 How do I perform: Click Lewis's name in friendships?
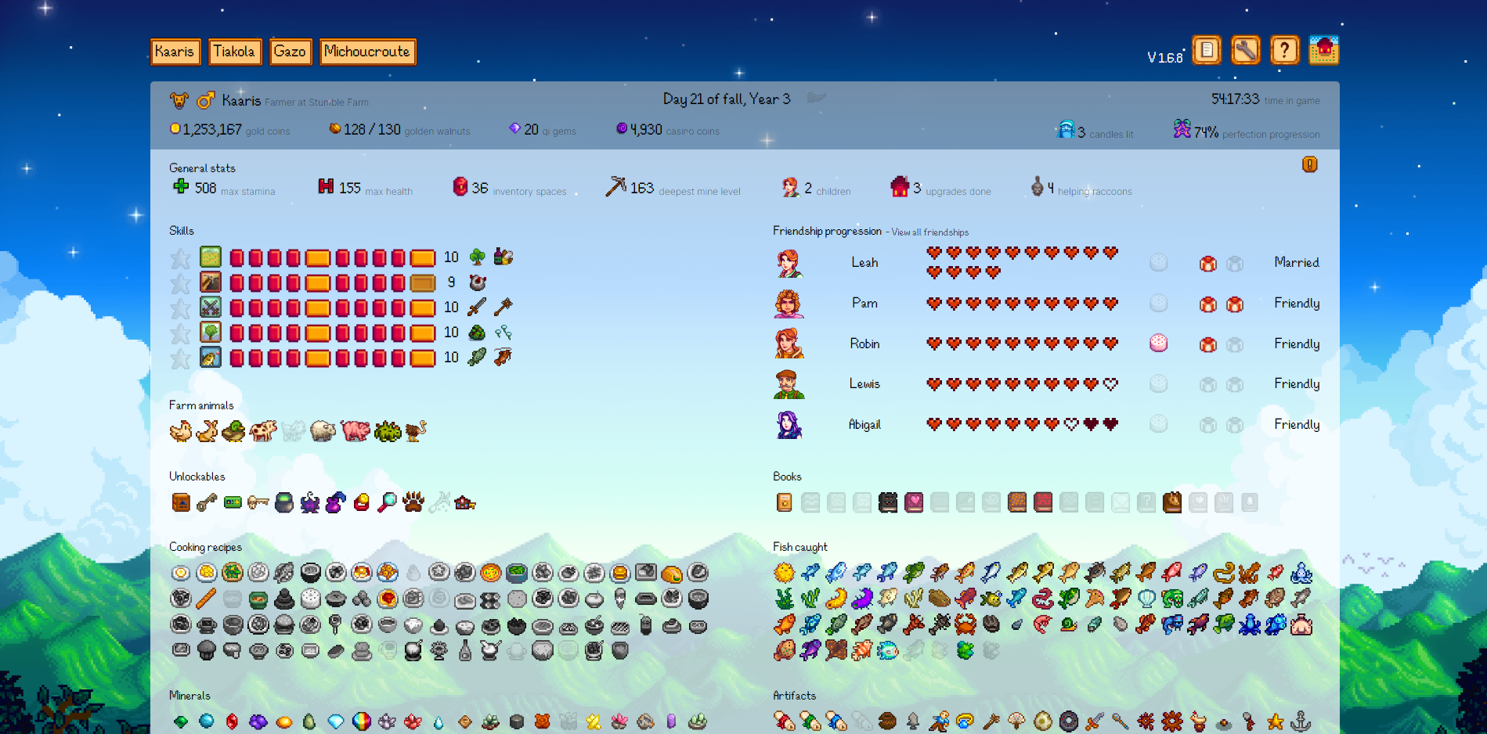click(864, 384)
